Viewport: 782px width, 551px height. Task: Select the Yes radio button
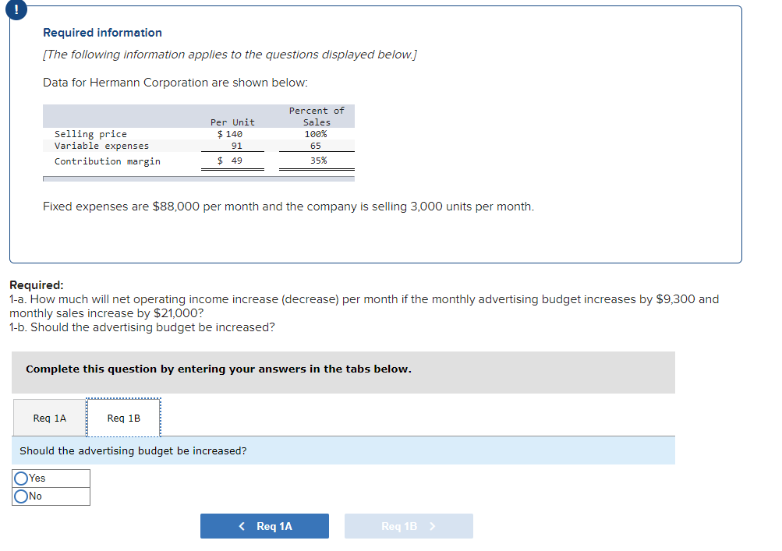point(21,479)
